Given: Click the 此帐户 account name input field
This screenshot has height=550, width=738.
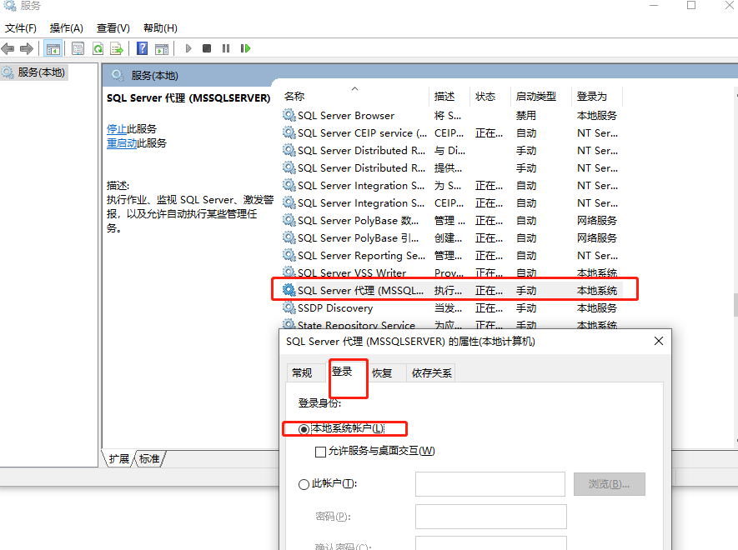Looking at the screenshot, I should (x=490, y=484).
